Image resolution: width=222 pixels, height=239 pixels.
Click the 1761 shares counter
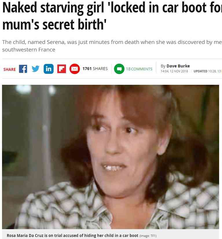(95, 69)
